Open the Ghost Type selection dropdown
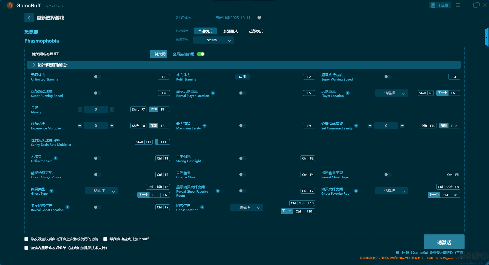The width and height of the screenshot is (489, 265). [x=101, y=191]
